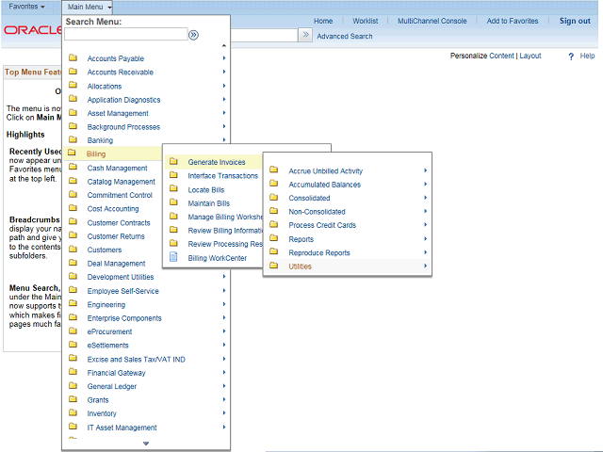Screen dimensions: 603x452
Task: Open the Personalize Content link
Action: pyautogui.click(x=481, y=56)
